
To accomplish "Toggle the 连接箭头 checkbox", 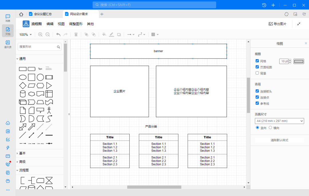I will (257, 91).
